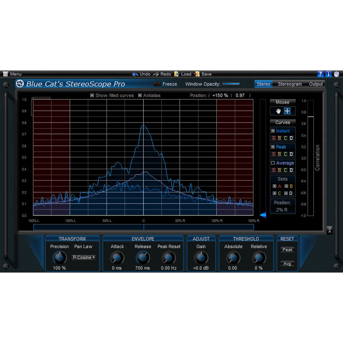Click the Redo arrow icon

click(x=155, y=74)
